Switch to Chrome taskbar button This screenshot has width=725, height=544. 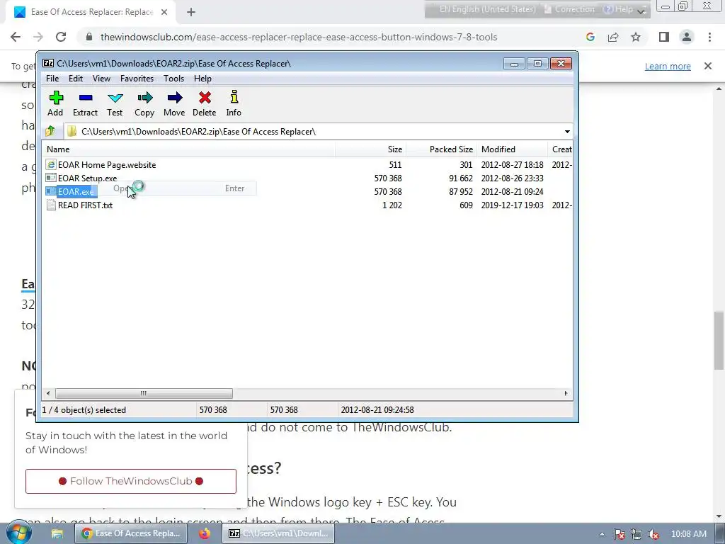[131, 533]
